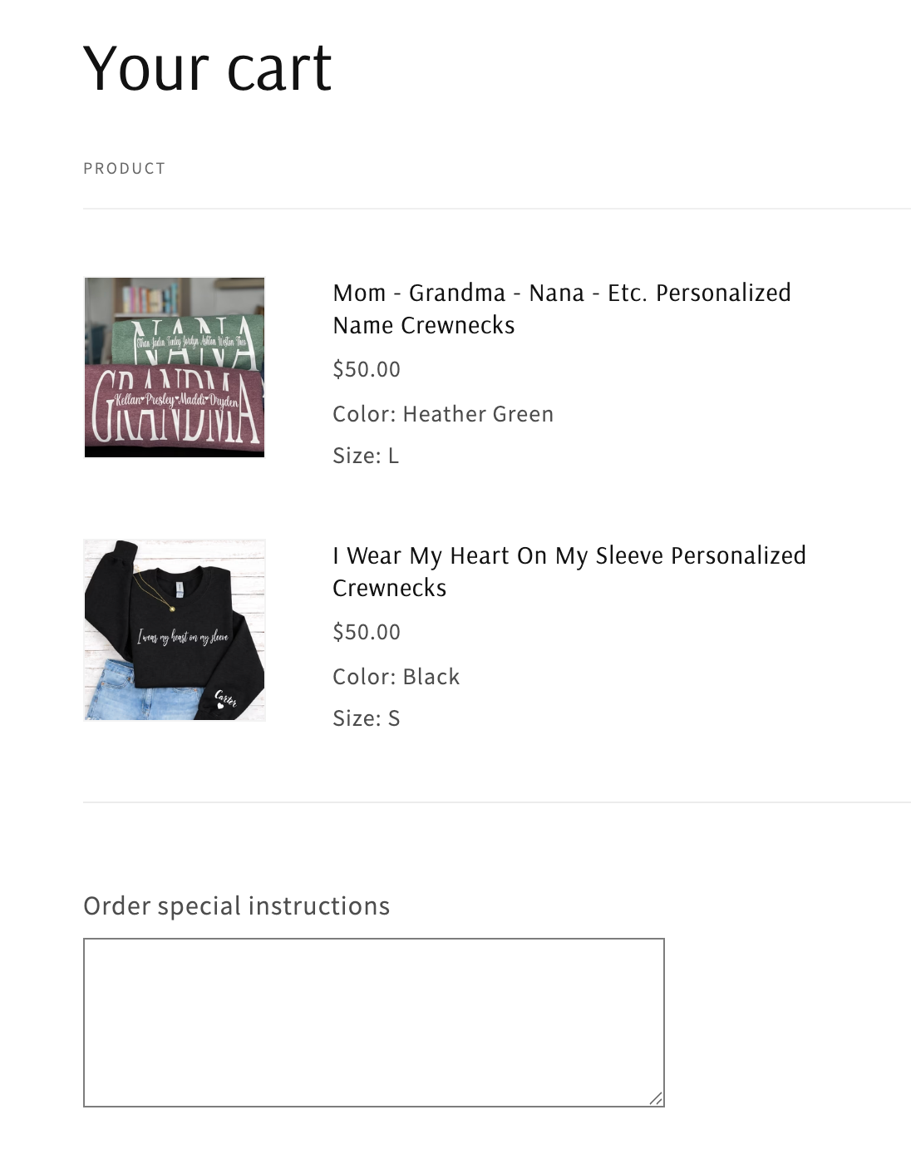Screen dimensions: 911x1169
Task: Select the Size: L label
Action: [366, 456]
